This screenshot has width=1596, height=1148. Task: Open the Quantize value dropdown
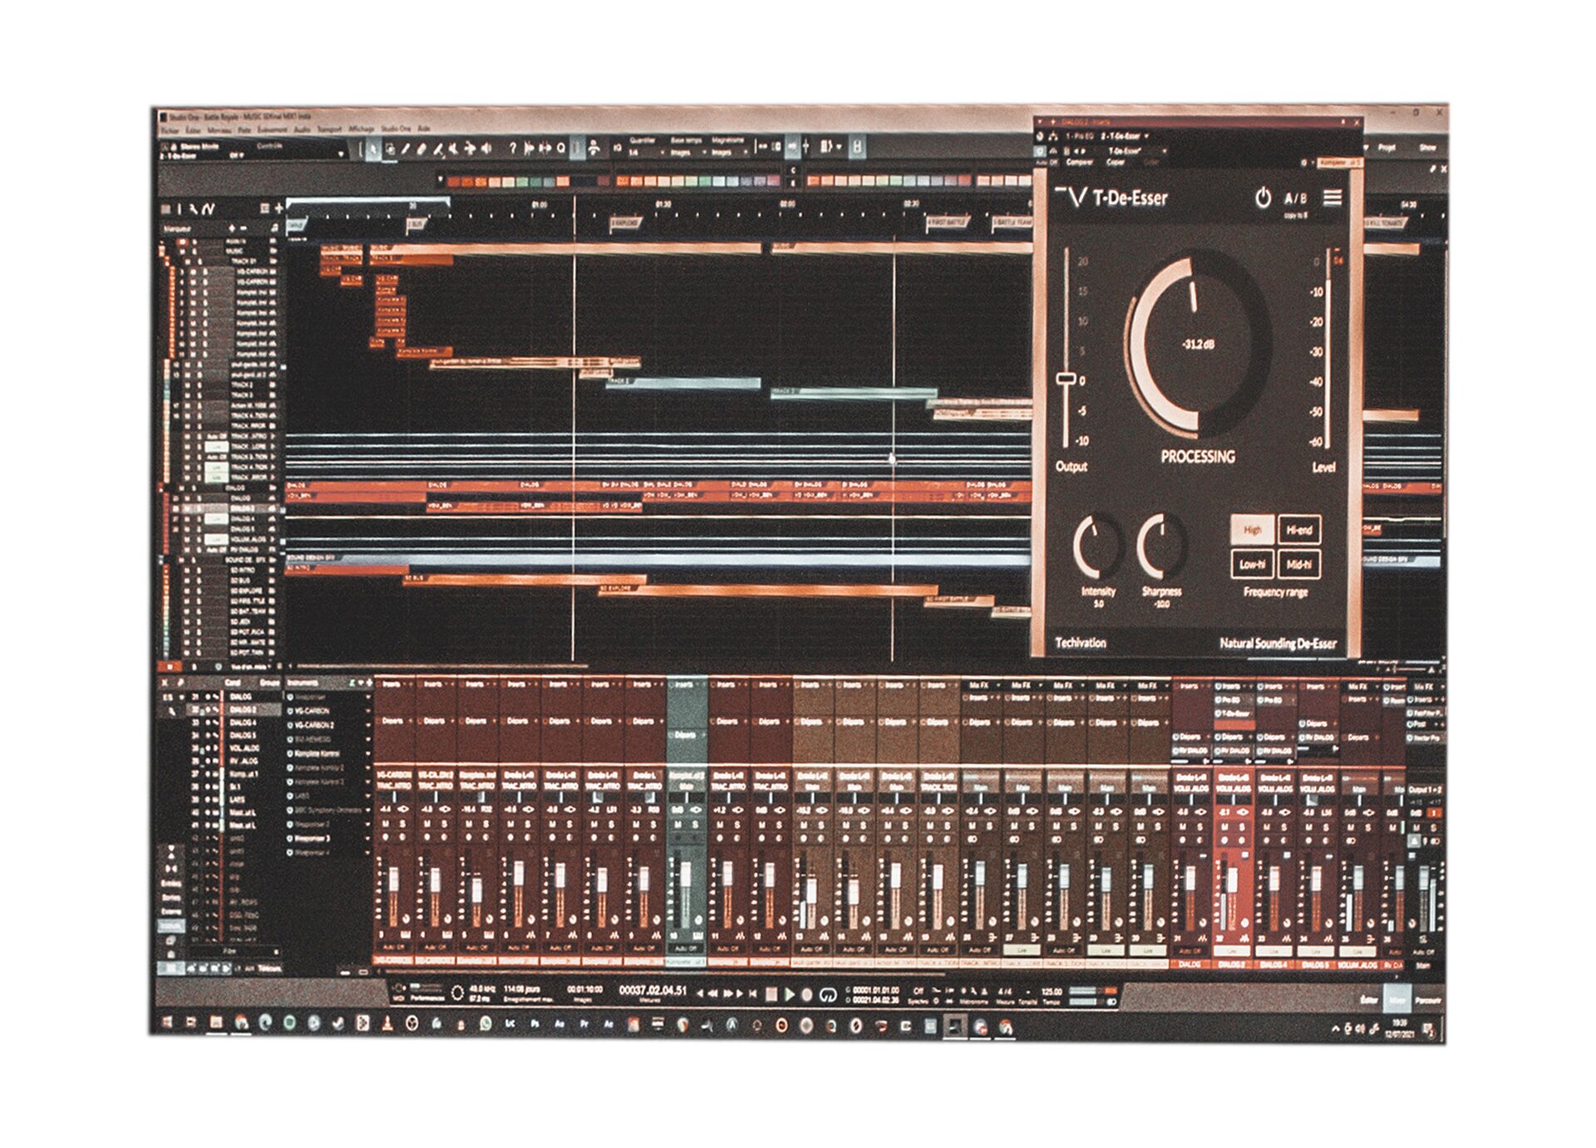pyautogui.click(x=644, y=153)
